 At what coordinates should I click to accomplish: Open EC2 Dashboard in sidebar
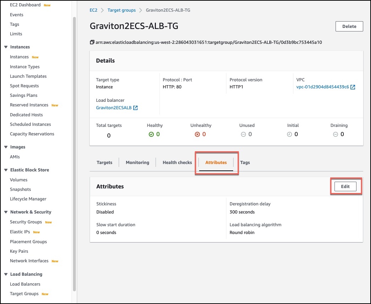pos(25,5)
